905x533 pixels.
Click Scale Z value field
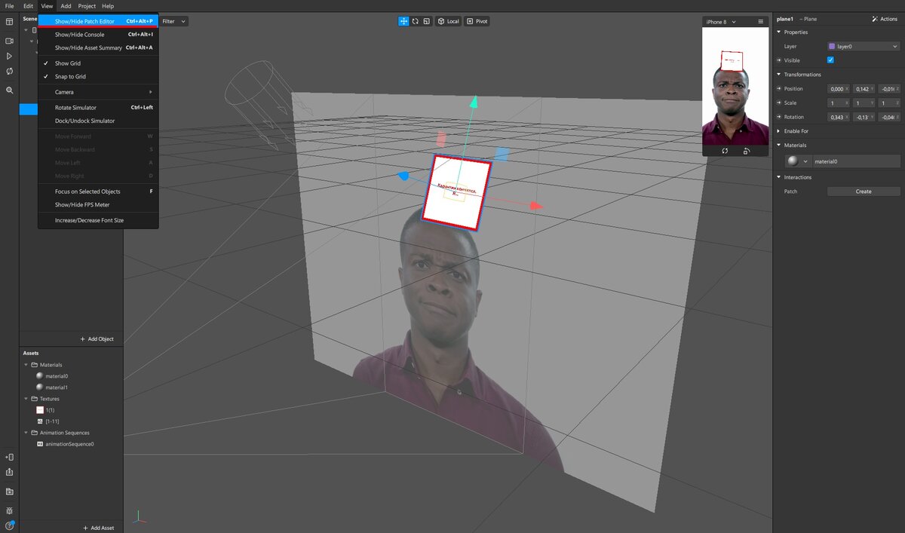coord(889,103)
